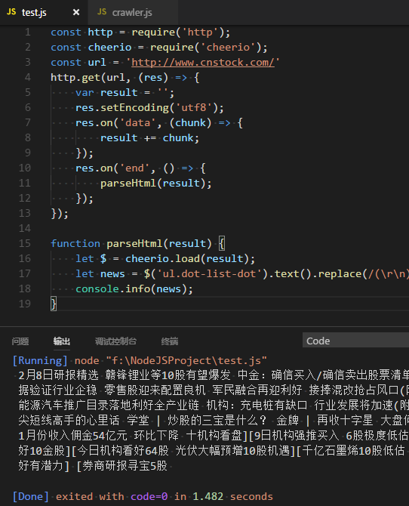Viewport: 409px width, 506px height.
Task: Click output line starting with 好有潜力
Action: pos(93,466)
